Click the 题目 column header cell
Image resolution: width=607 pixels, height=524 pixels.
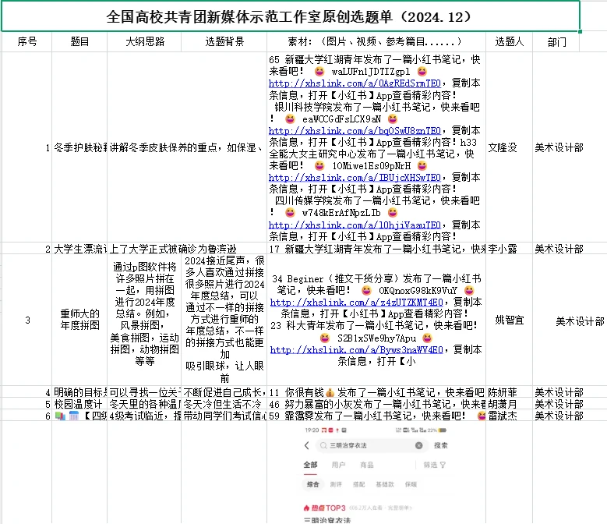tap(79, 41)
